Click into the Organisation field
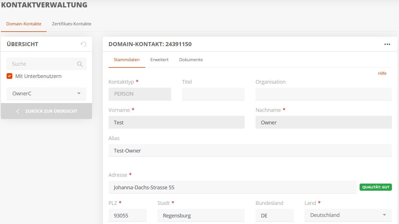 [324, 94]
